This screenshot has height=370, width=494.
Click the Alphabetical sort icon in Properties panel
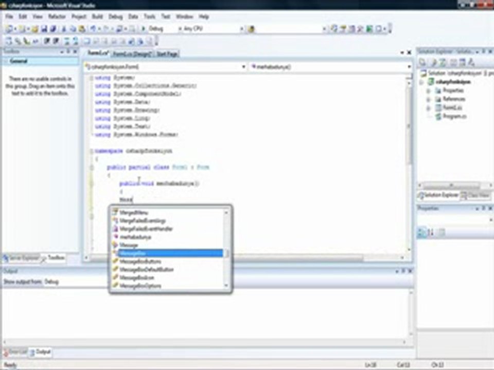pos(431,232)
